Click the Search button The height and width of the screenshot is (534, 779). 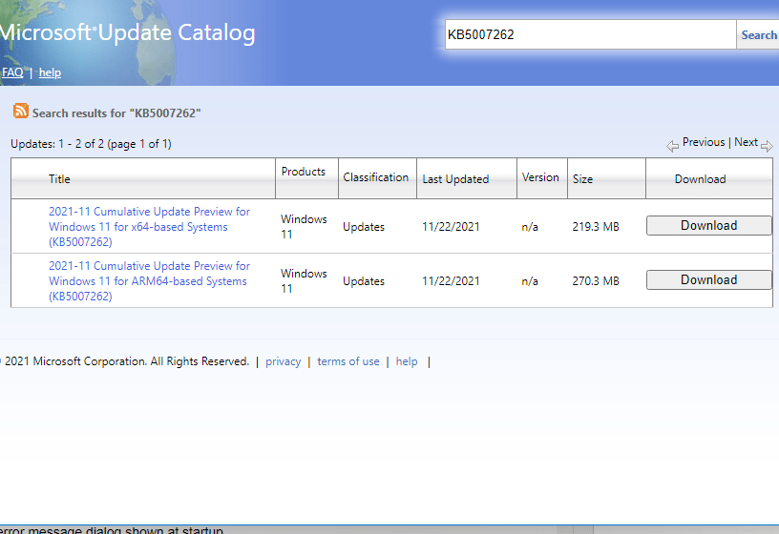[x=758, y=34]
